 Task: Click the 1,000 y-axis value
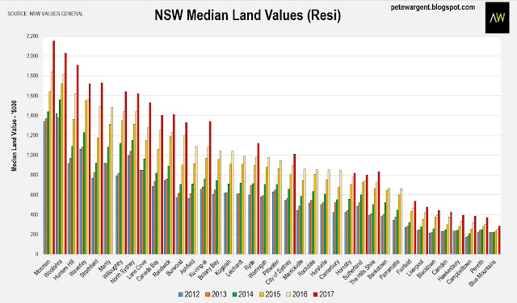click(32, 155)
